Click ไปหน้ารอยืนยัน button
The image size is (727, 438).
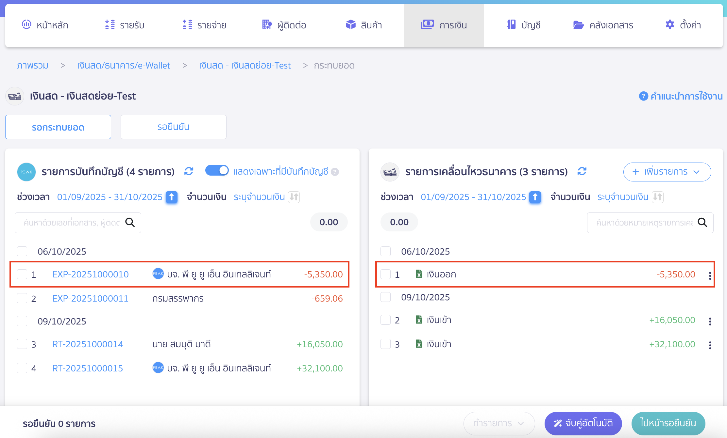pos(668,423)
